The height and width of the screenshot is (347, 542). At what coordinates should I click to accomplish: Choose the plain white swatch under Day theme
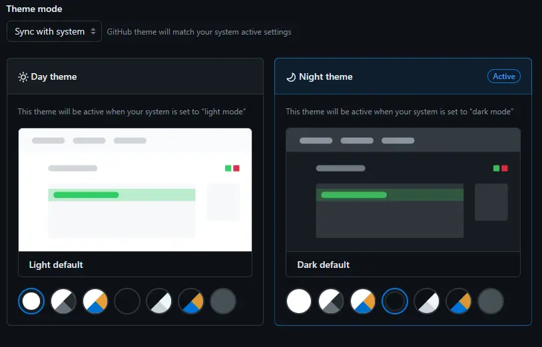pos(31,301)
